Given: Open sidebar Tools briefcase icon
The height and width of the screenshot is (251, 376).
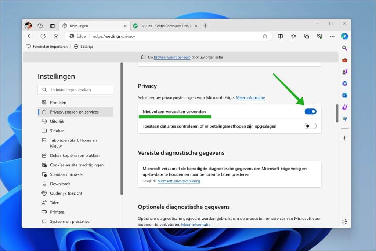Looking at the screenshot, I should tap(344, 60).
